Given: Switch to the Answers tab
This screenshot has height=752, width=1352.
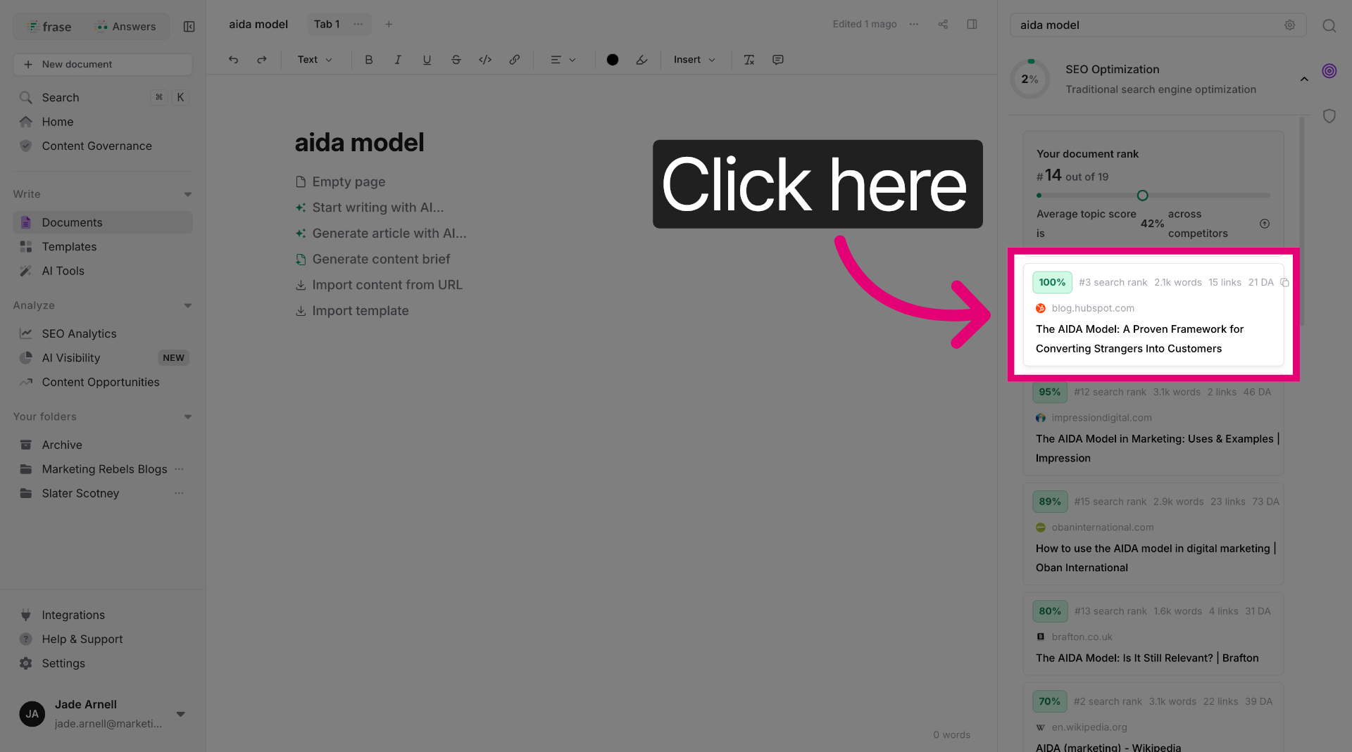Looking at the screenshot, I should click(125, 27).
